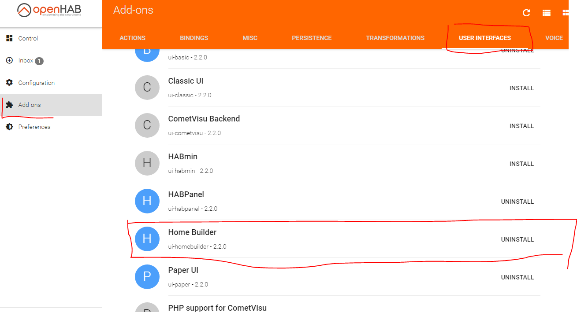The height and width of the screenshot is (312, 577).
Task: Open Control in the sidebar
Action: pos(51,38)
